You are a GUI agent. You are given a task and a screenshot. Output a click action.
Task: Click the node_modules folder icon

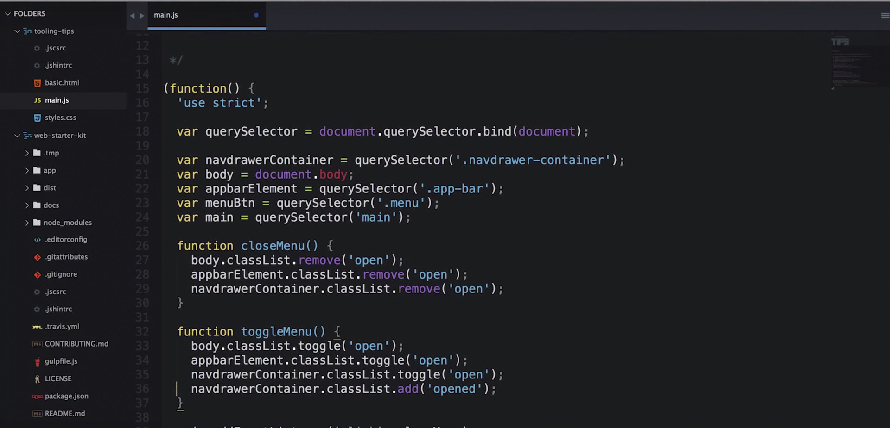pyautogui.click(x=37, y=223)
